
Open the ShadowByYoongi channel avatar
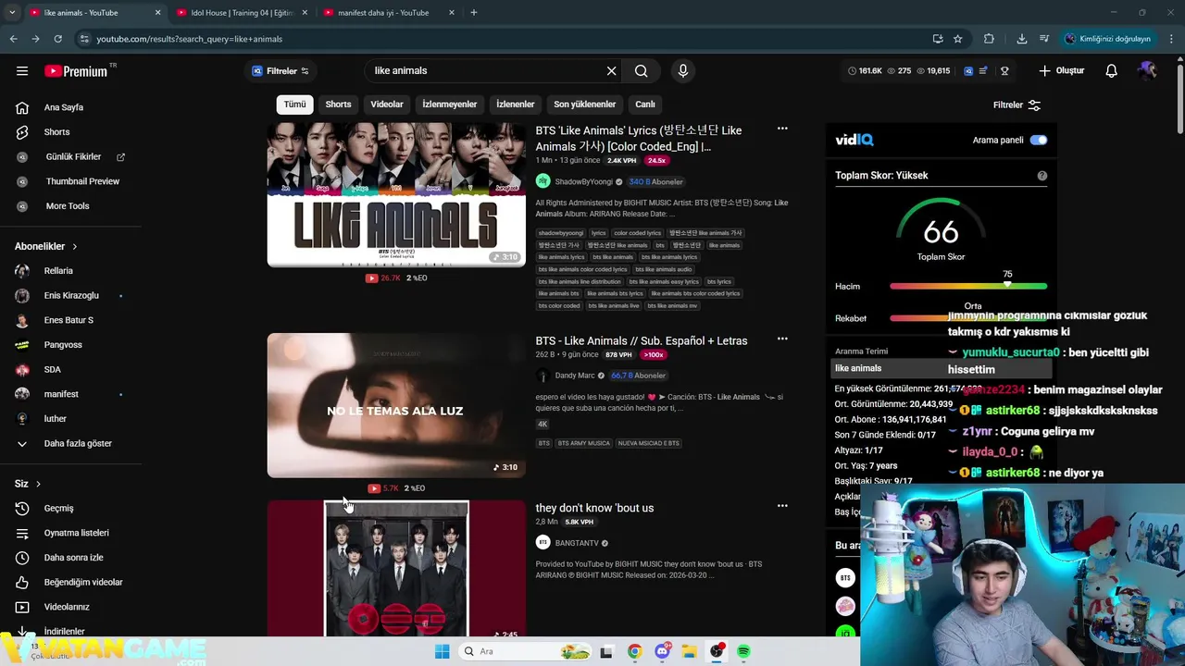(x=543, y=181)
